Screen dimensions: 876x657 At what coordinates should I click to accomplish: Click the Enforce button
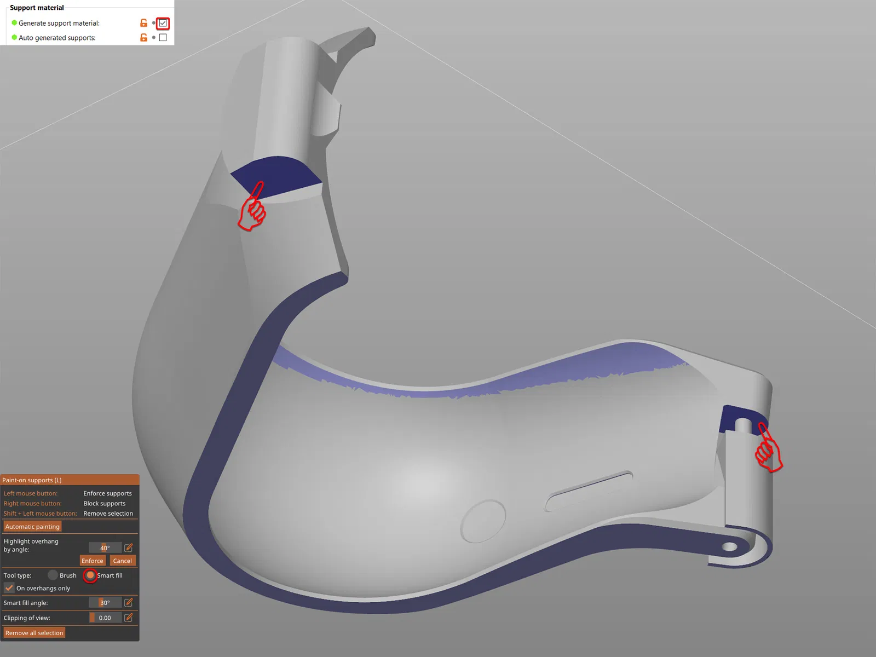click(x=93, y=561)
